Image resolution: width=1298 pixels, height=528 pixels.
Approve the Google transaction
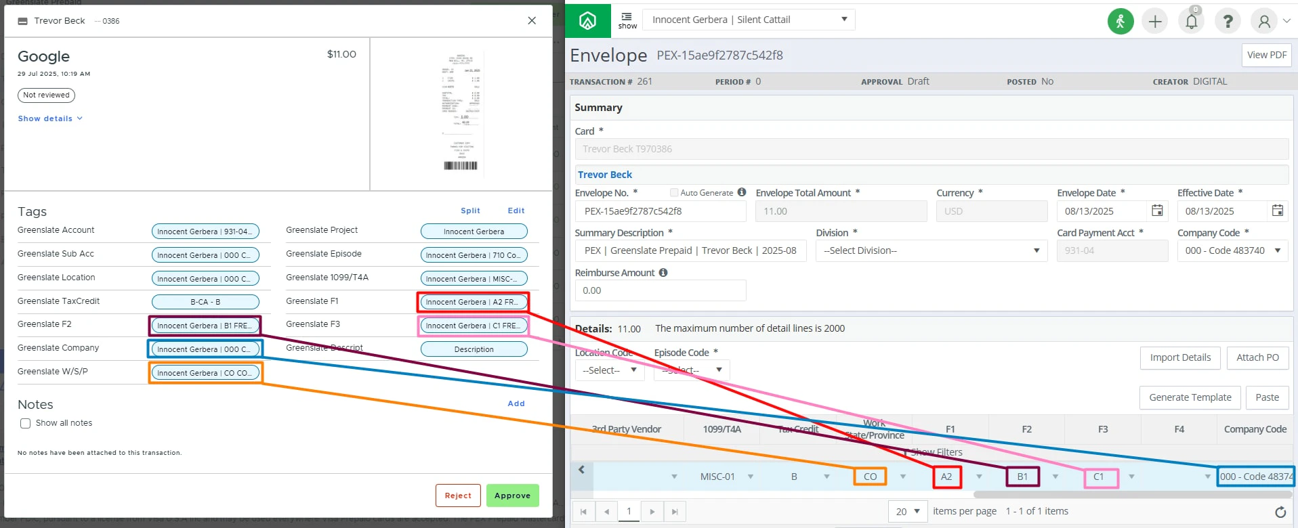512,496
